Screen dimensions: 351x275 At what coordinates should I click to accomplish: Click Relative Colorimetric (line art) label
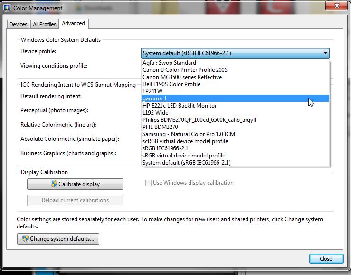pyautogui.click(x=58, y=125)
